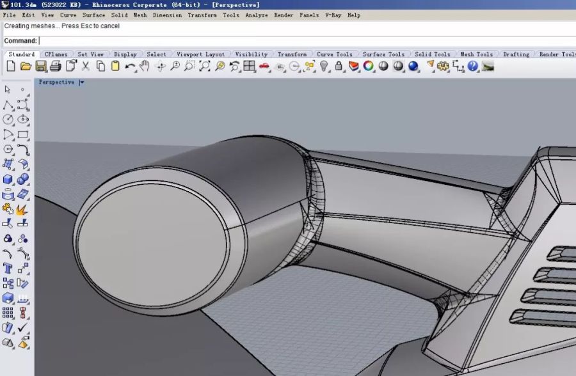Open the Surface menu
Viewport: 576px width, 376px height.
tap(93, 15)
